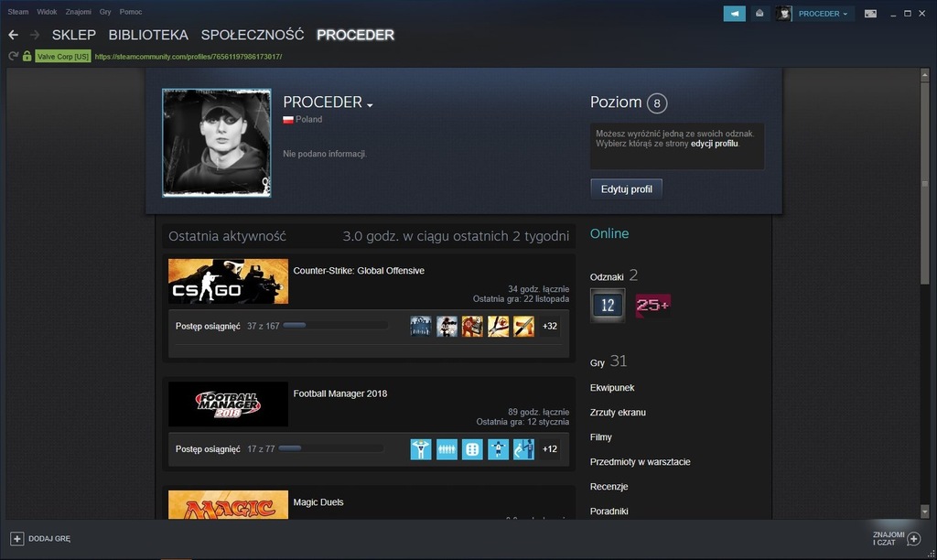The width and height of the screenshot is (937, 560).
Task: Open the Steam menu
Action: [18, 12]
